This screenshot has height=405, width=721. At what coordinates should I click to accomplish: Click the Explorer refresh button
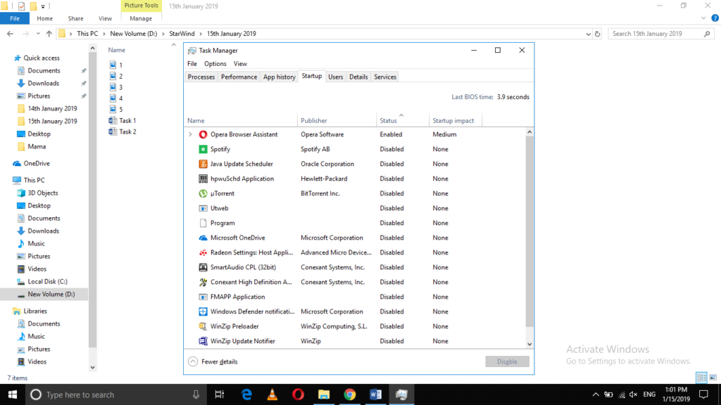click(x=597, y=34)
